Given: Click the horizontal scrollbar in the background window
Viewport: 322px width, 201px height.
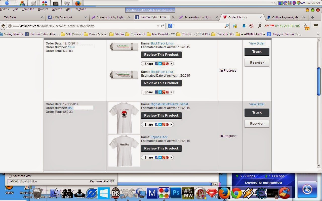Looking at the screenshot, I should coord(165,184).
